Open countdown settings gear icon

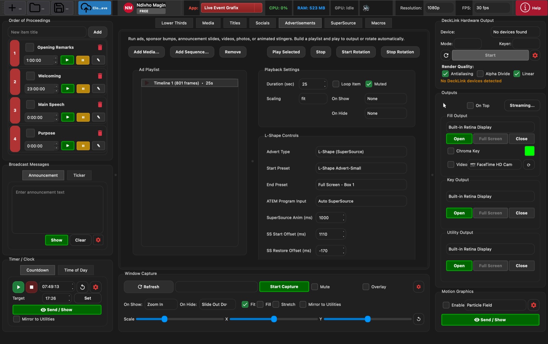click(x=96, y=287)
